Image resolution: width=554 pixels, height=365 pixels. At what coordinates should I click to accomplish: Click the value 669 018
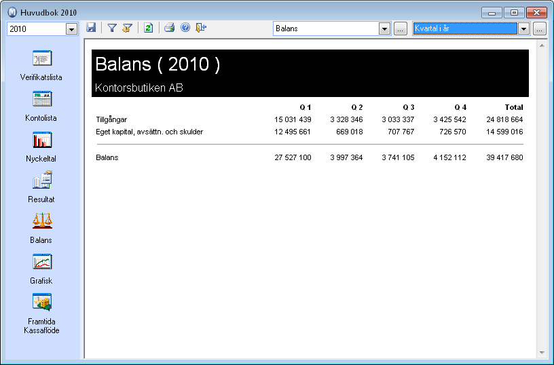(350, 132)
